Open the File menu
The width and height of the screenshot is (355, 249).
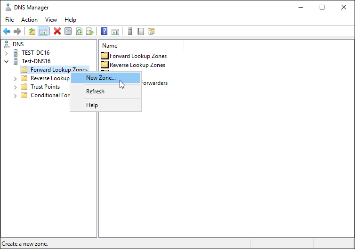[9, 20]
